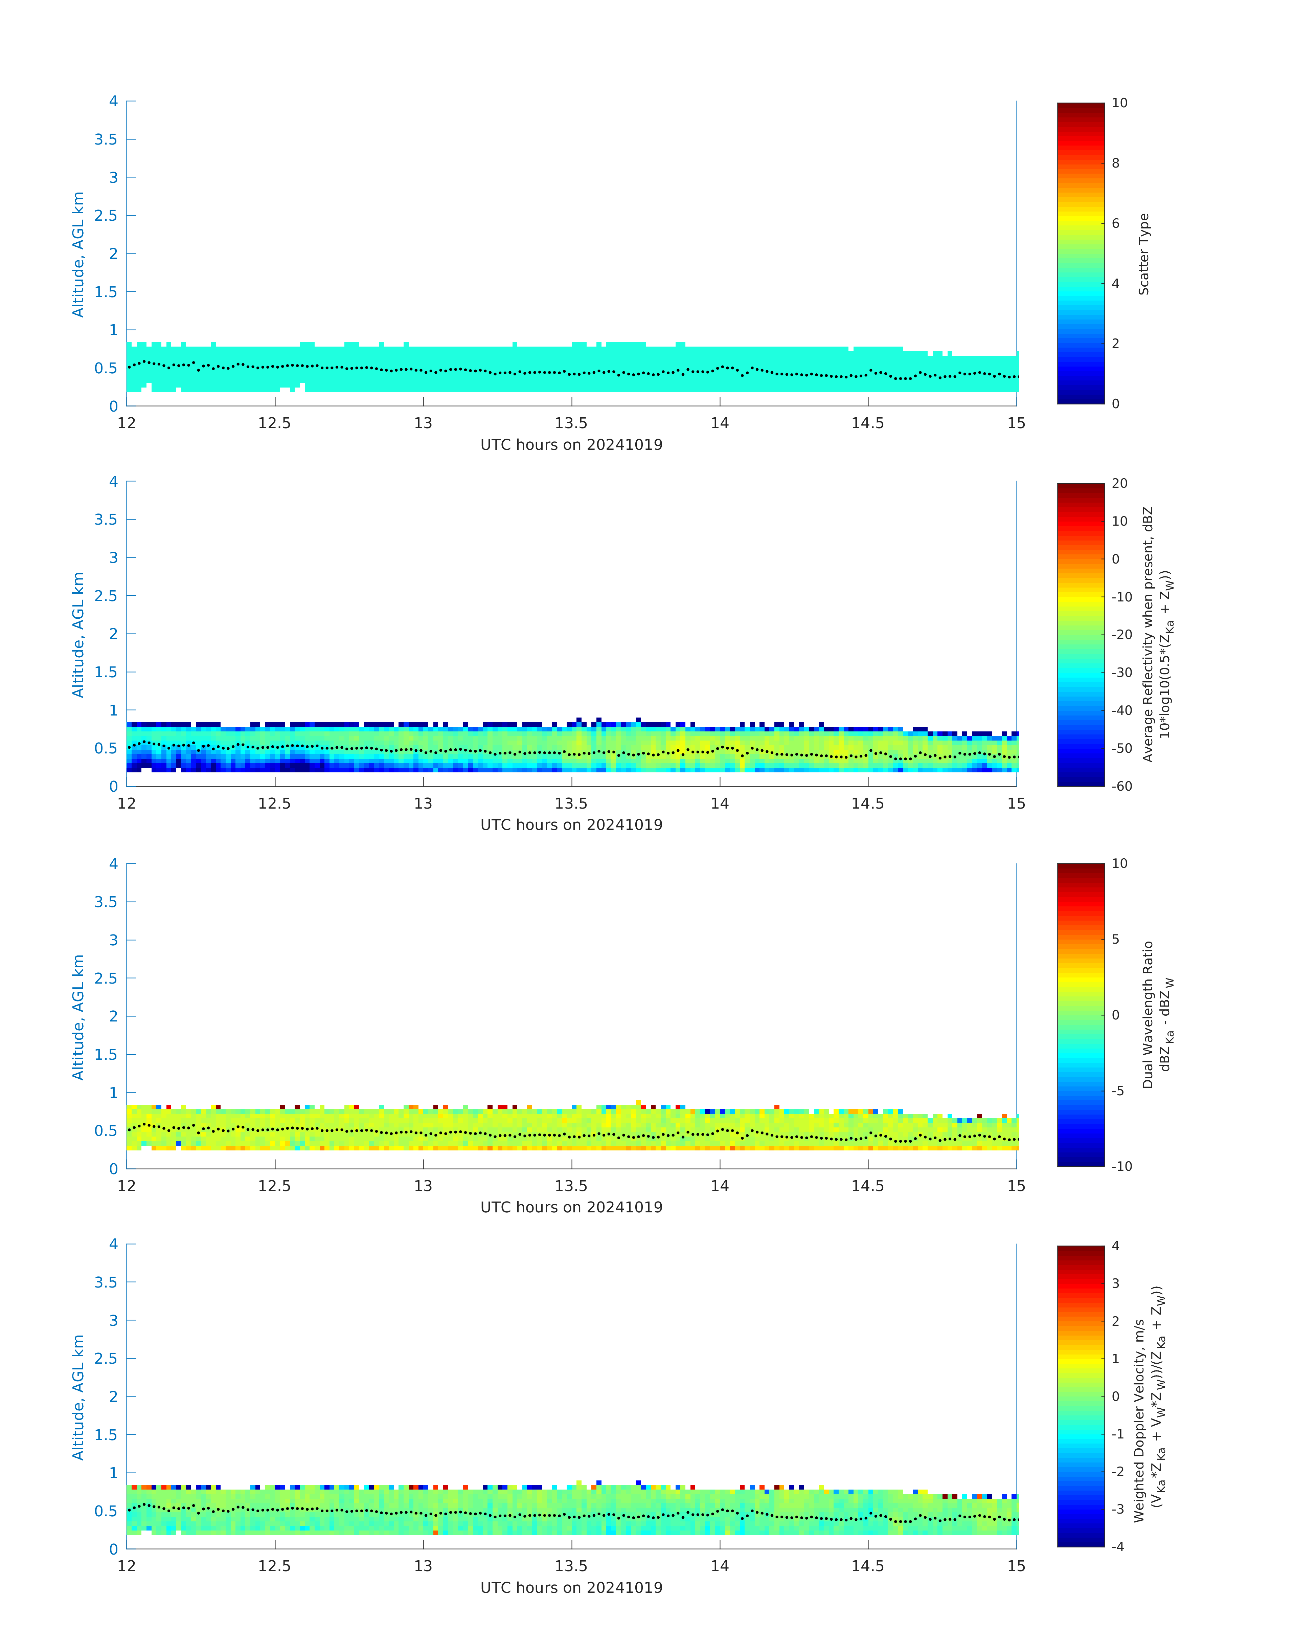This screenshot has height=1650, width=1294.
Task: Click top plot x-axis label 'UTC hours on 20241019'
Action: 571,445
